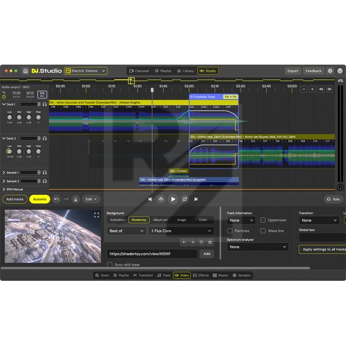Start playback with the Play button
This screenshot has height=346, width=346.
pyautogui.click(x=173, y=200)
